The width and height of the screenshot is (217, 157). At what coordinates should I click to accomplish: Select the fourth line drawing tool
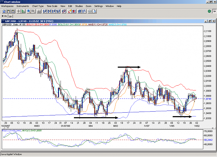coord(58,11)
